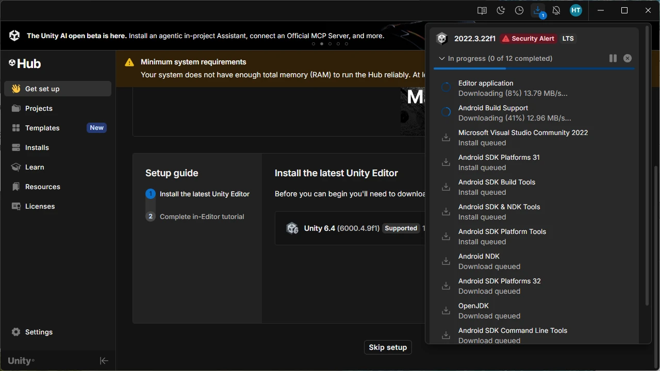The height and width of the screenshot is (371, 660).
Task: Close the downloads panel via download icon
Action: point(538,10)
